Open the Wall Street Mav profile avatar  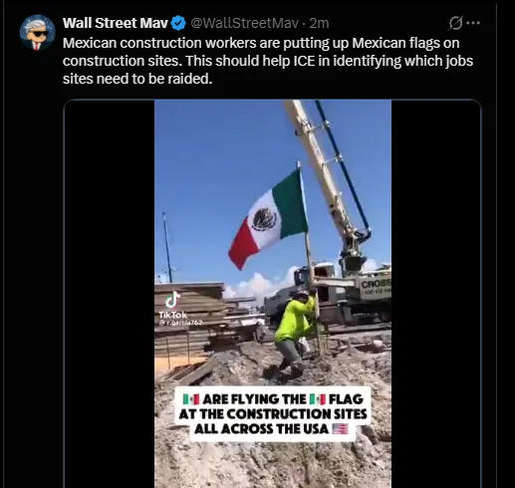[x=37, y=33]
